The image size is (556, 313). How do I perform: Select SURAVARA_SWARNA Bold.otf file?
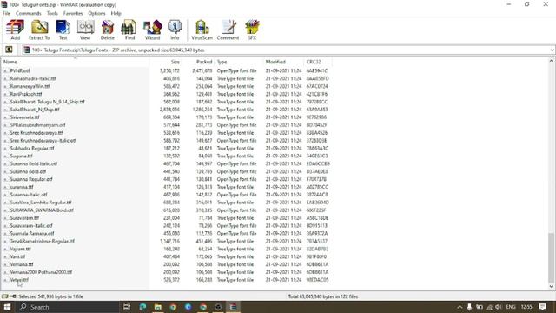pos(42,210)
